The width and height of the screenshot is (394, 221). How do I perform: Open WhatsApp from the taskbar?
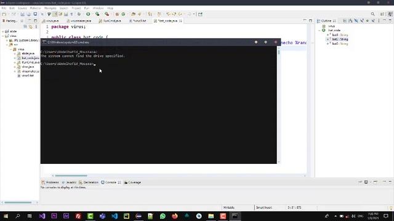pos(163,216)
